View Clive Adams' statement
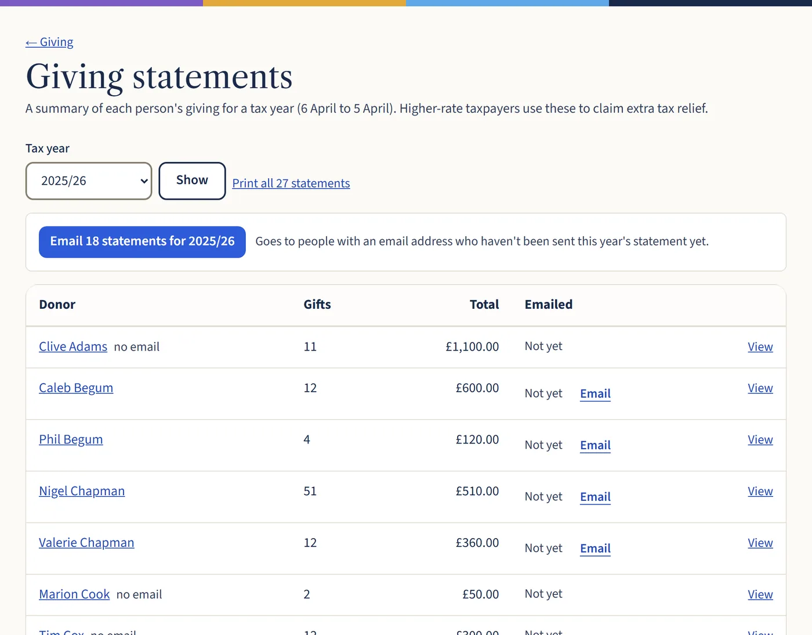This screenshot has height=635, width=812. click(760, 347)
